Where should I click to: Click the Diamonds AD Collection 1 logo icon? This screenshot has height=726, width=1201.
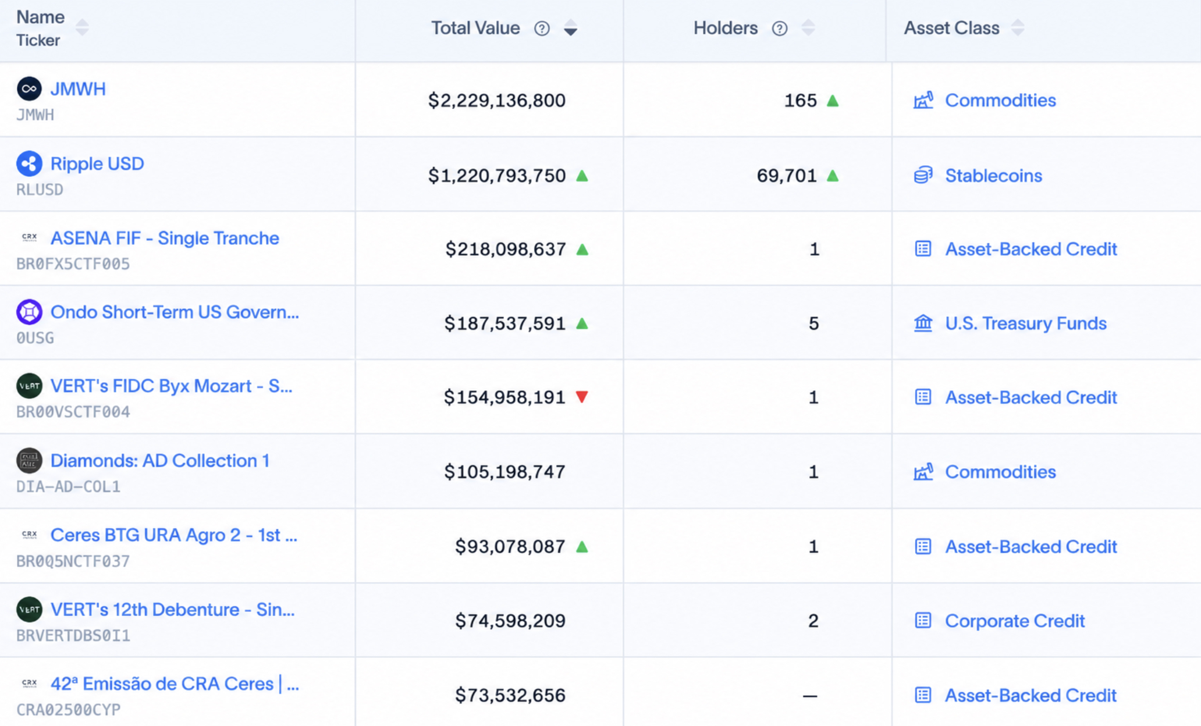(29, 460)
